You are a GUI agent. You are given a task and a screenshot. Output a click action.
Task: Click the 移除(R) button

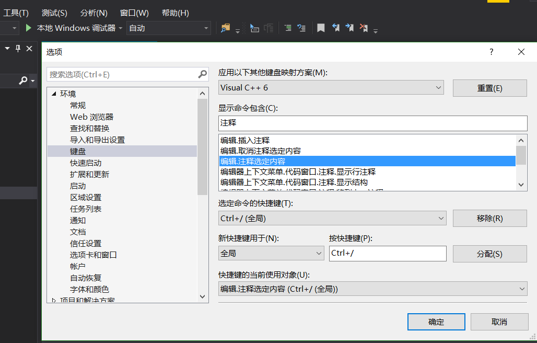tap(490, 218)
